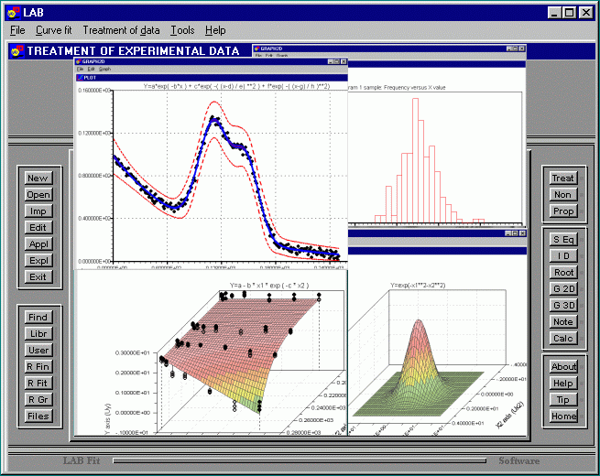Click the Treatment of Experimental Data window icon
Image resolution: width=600 pixels, height=476 pixels.
tap(16, 51)
